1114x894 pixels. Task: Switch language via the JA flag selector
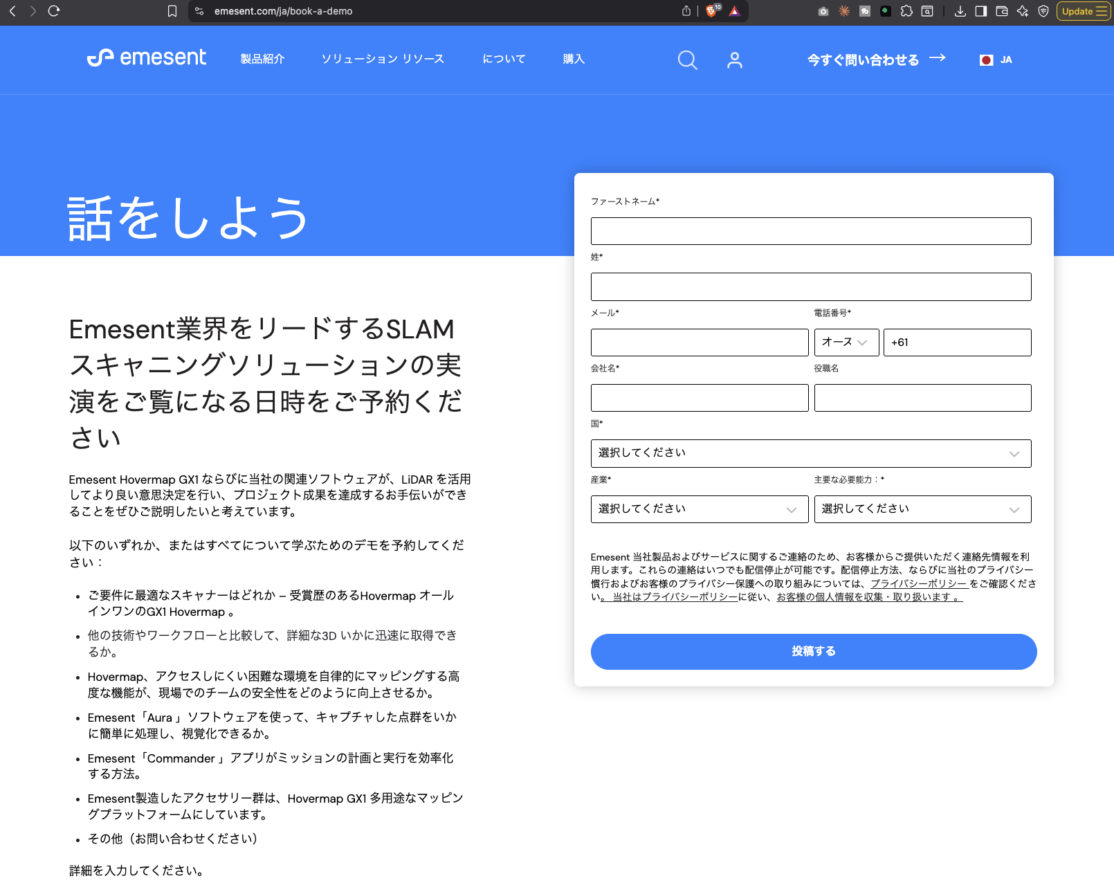pyautogui.click(x=996, y=60)
